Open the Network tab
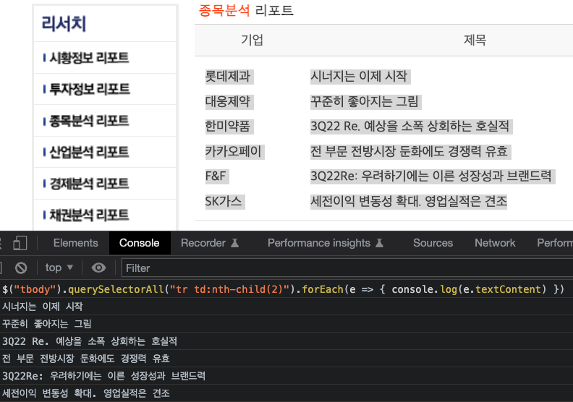This screenshot has width=573, height=402. click(x=495, y=243)
